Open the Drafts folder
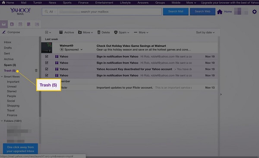The height and width of the screenshot is (158, 259). 8,48
